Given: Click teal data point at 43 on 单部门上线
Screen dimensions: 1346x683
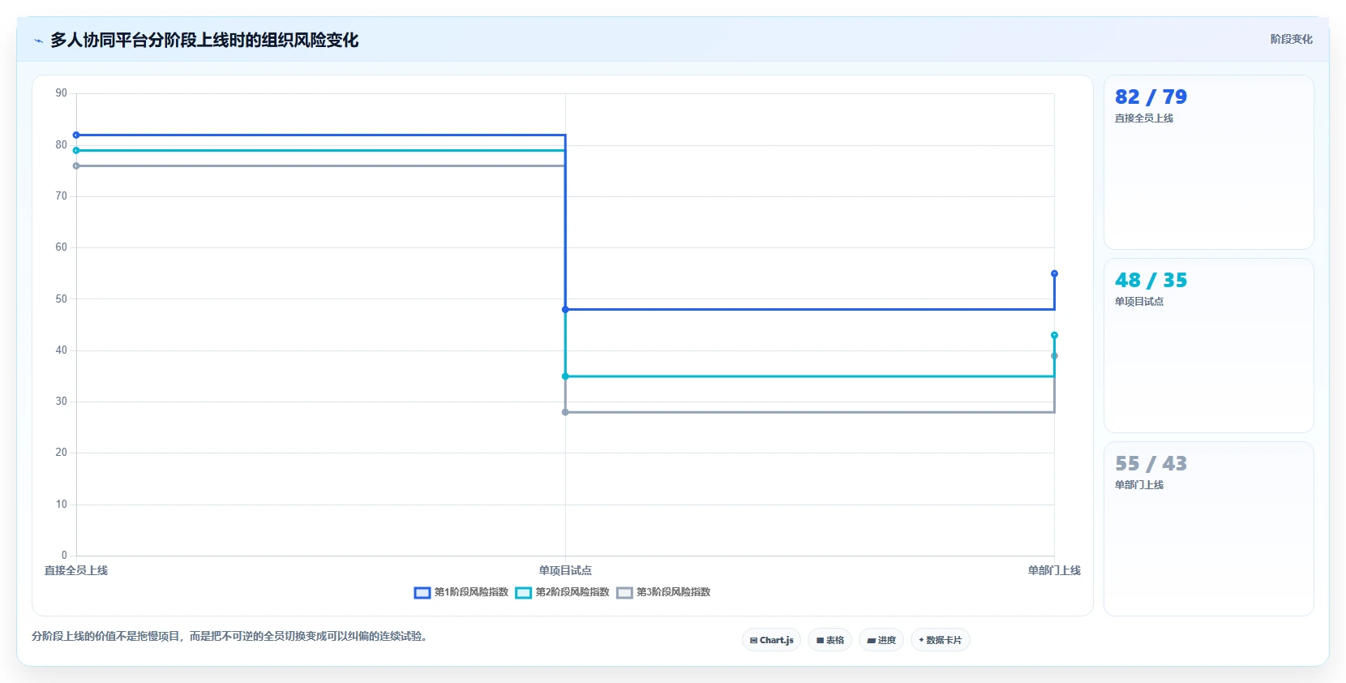Looking at the screenshot, I should tap(1054, 336).
